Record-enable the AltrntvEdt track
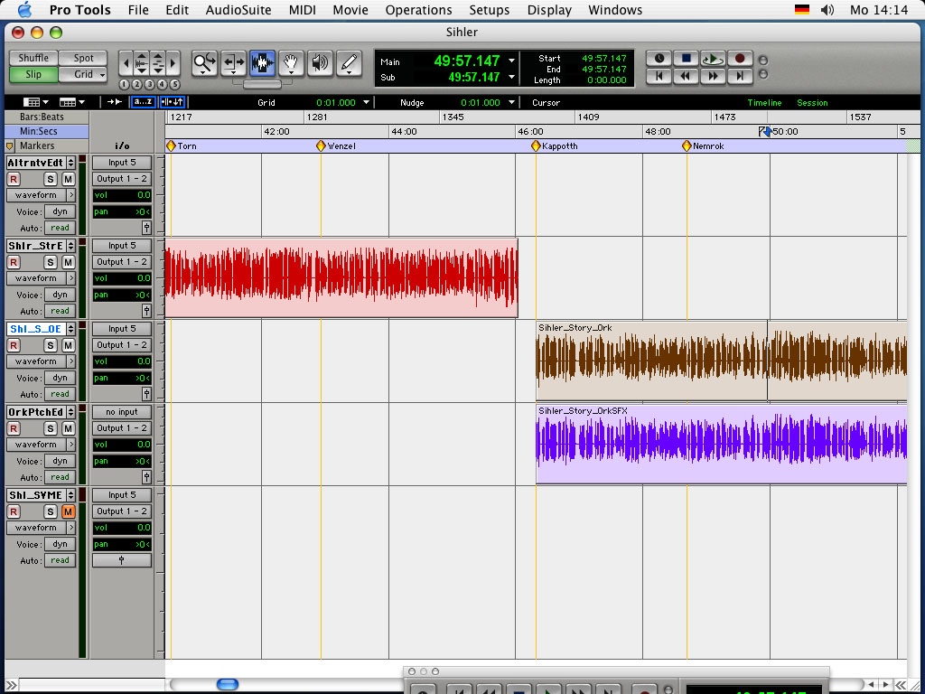Screen dimensions: 925x694 tap(14, 179)
